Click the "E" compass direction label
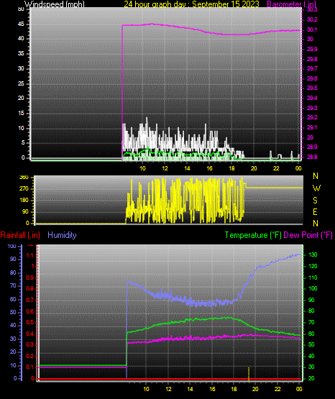 click(x=315, y=212)
